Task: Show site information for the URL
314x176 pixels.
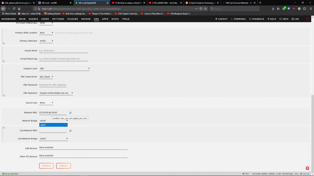Action: tap(35, 8)
